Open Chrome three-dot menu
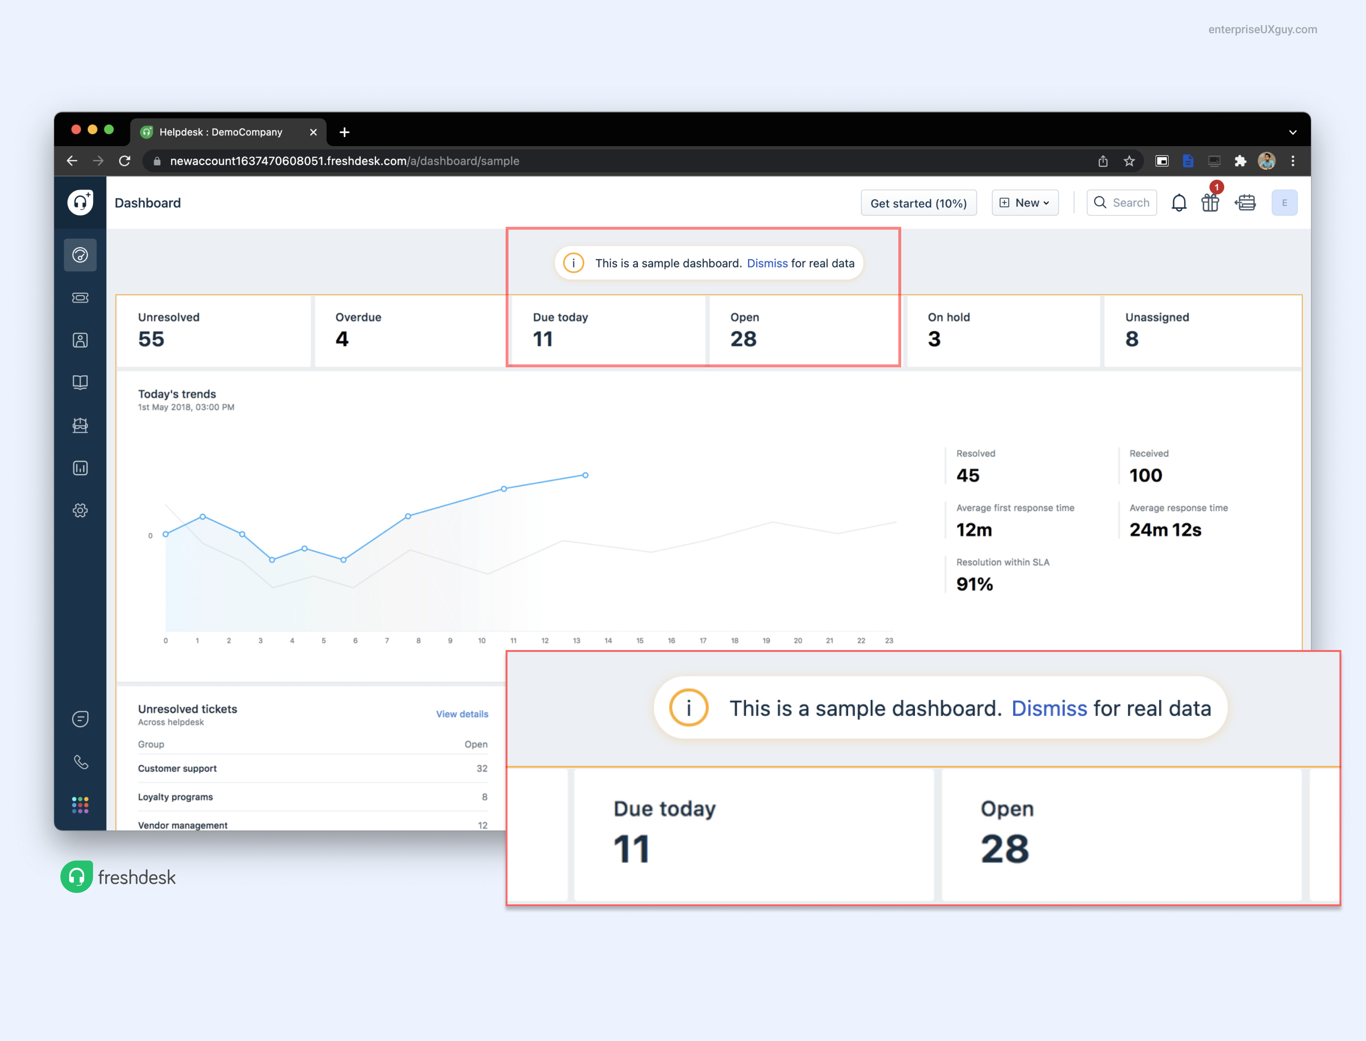 pyautogui.click(x=1292, y=161)
